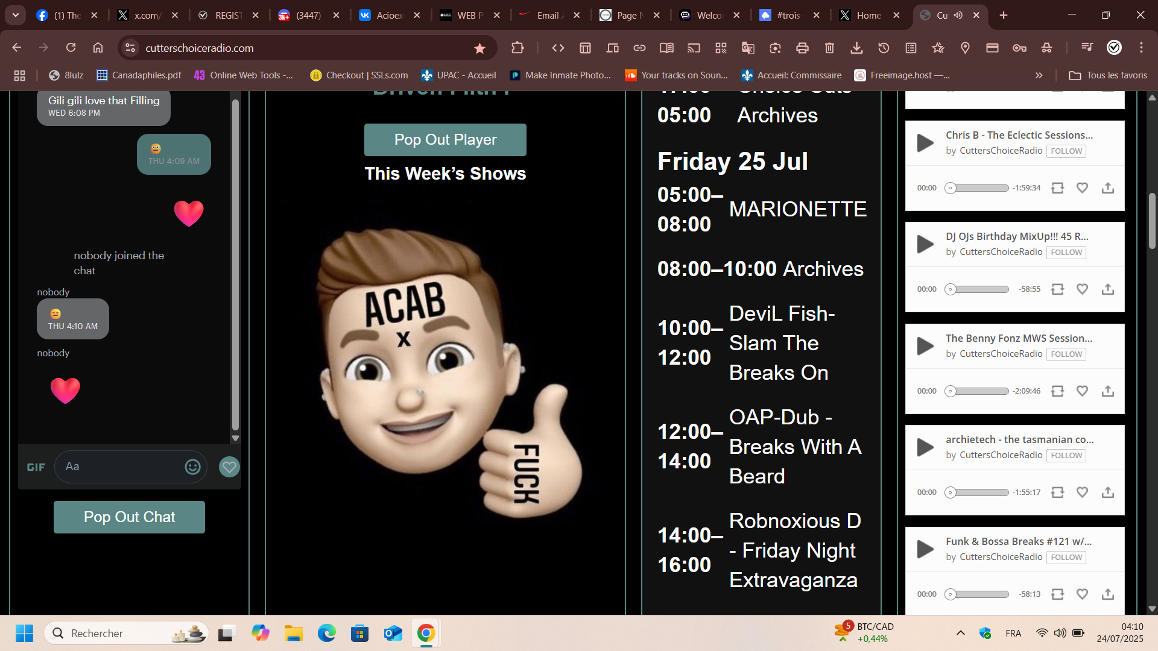
Task: Expand the tab search dropdown arrow
Action: coord(16,15)
